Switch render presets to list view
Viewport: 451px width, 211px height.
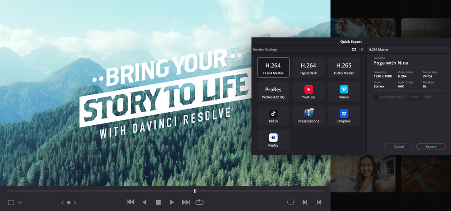click(x=361, y=49)
